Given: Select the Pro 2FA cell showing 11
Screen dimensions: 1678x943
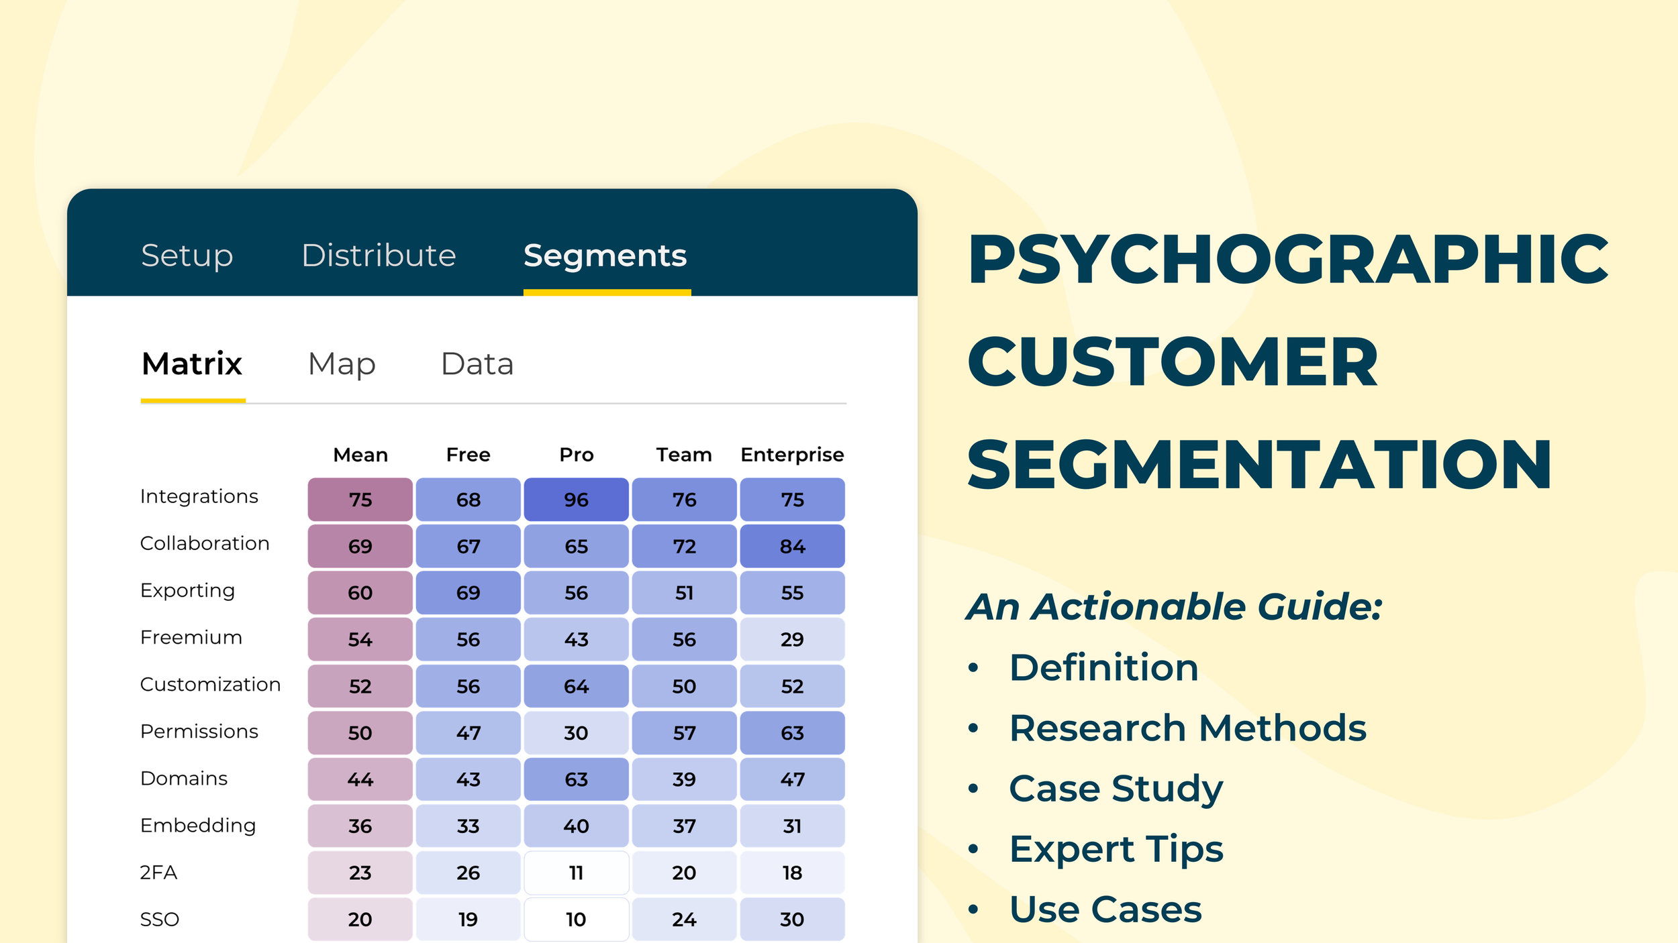Looking at the screenshot, I should coord(577,873).
